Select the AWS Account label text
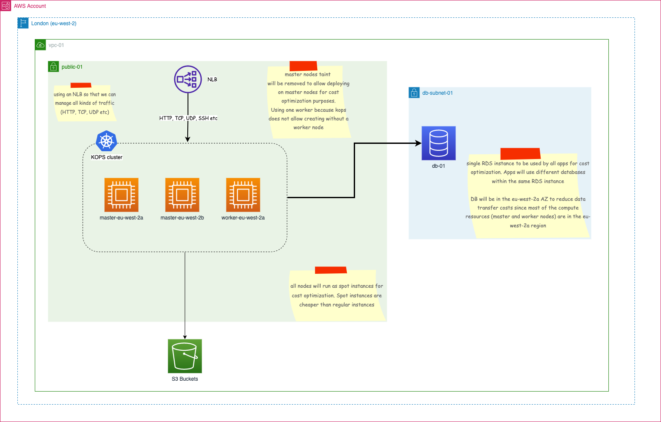661x422 pixels. 30,6
